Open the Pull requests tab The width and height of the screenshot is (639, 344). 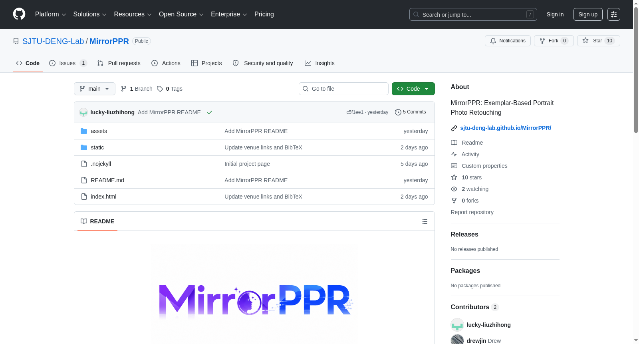click(119, 63)
